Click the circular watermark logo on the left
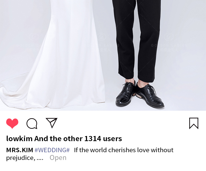The height and width of the screenshot is (171, 206). pos(34,37)
